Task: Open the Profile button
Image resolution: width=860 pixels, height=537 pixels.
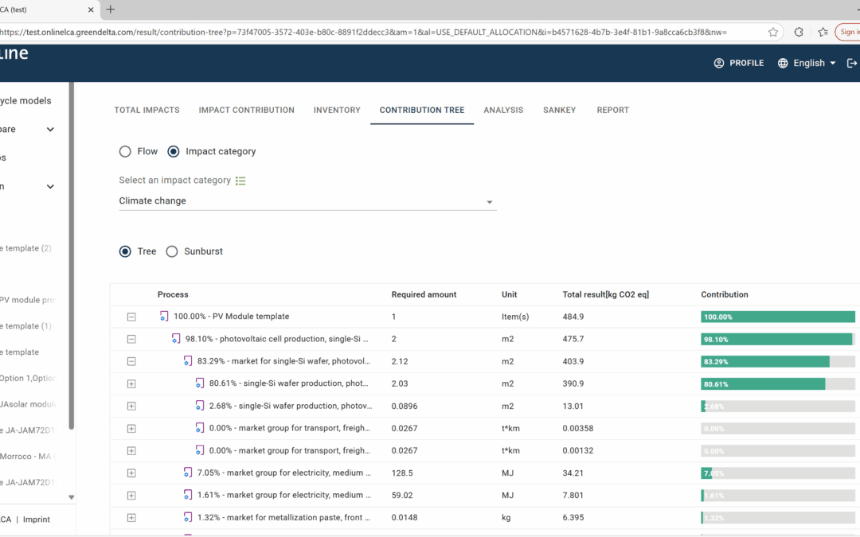Action: click(738, 63)
